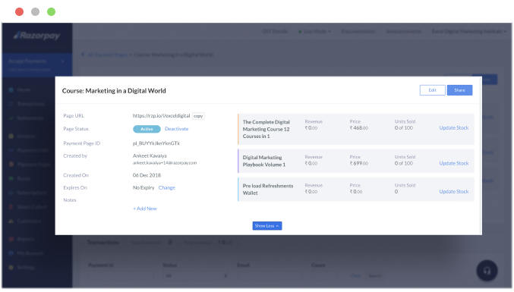Open Smart Collect in the sidebar
Viewport: 514px width, 292px height.
[32, 207]
